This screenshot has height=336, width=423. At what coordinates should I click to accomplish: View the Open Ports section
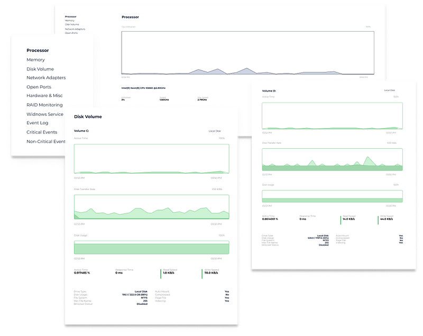(39, 86)
